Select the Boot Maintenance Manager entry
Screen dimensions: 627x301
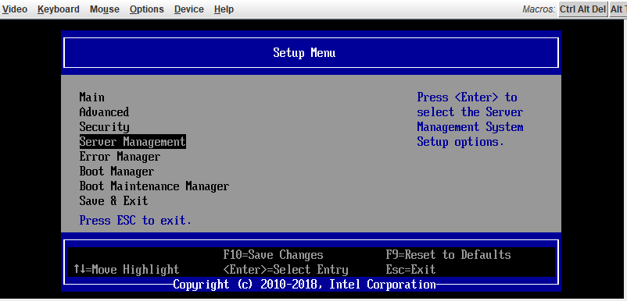[x=154, y=186]
